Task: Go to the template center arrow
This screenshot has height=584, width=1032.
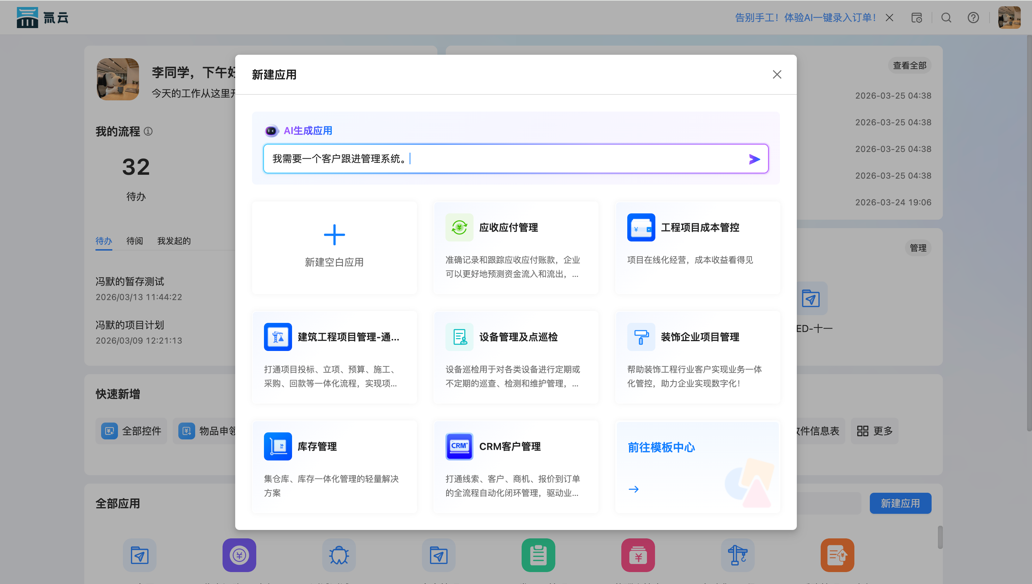Action: (633, 489)
